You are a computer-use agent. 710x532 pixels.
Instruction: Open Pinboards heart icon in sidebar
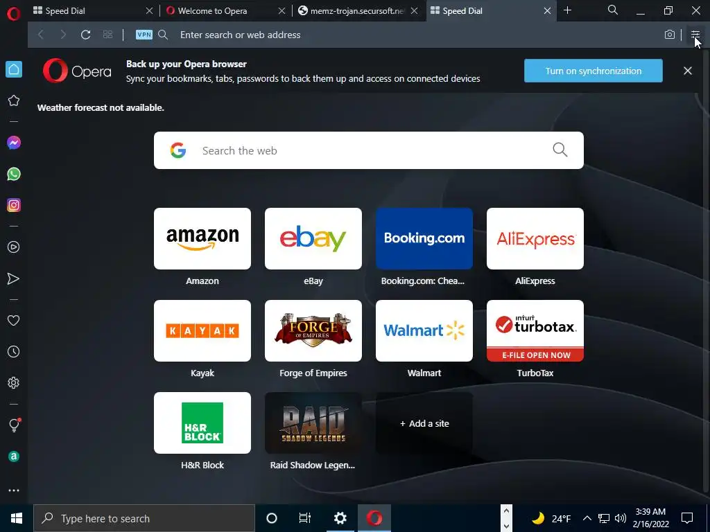[x=14, y=320]
